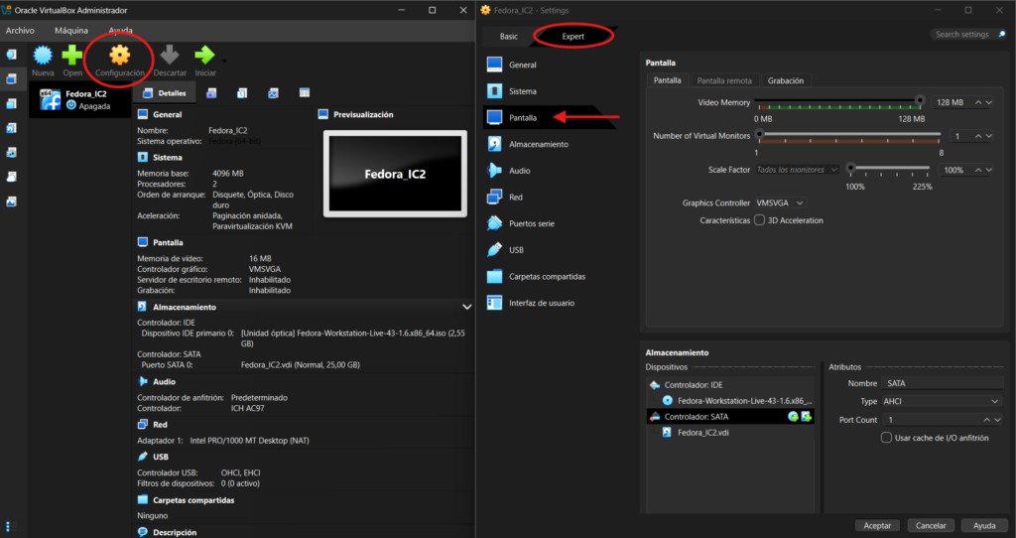The height and width of the screenshot is (538, 1016).
Task: Select the Fedora_IC2 machine in the list
Action: [79, 100]
